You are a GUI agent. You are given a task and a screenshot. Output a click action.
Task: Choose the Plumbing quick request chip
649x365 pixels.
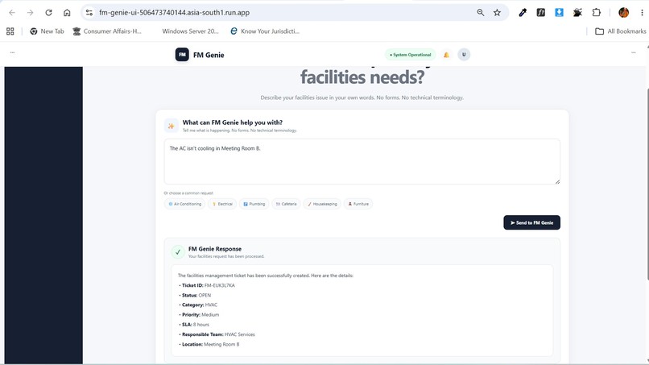pyautogui.click(x=254, y=204)
